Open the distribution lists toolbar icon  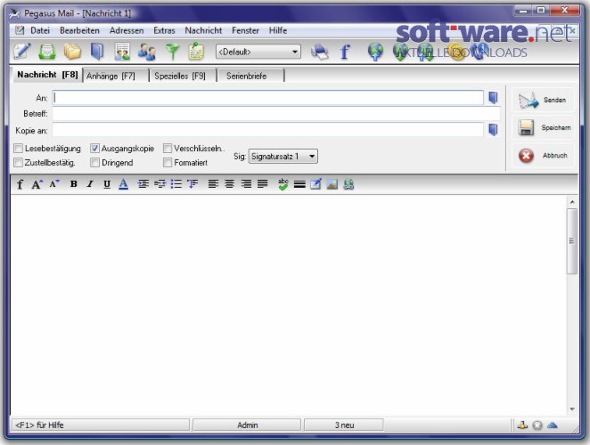122,51
